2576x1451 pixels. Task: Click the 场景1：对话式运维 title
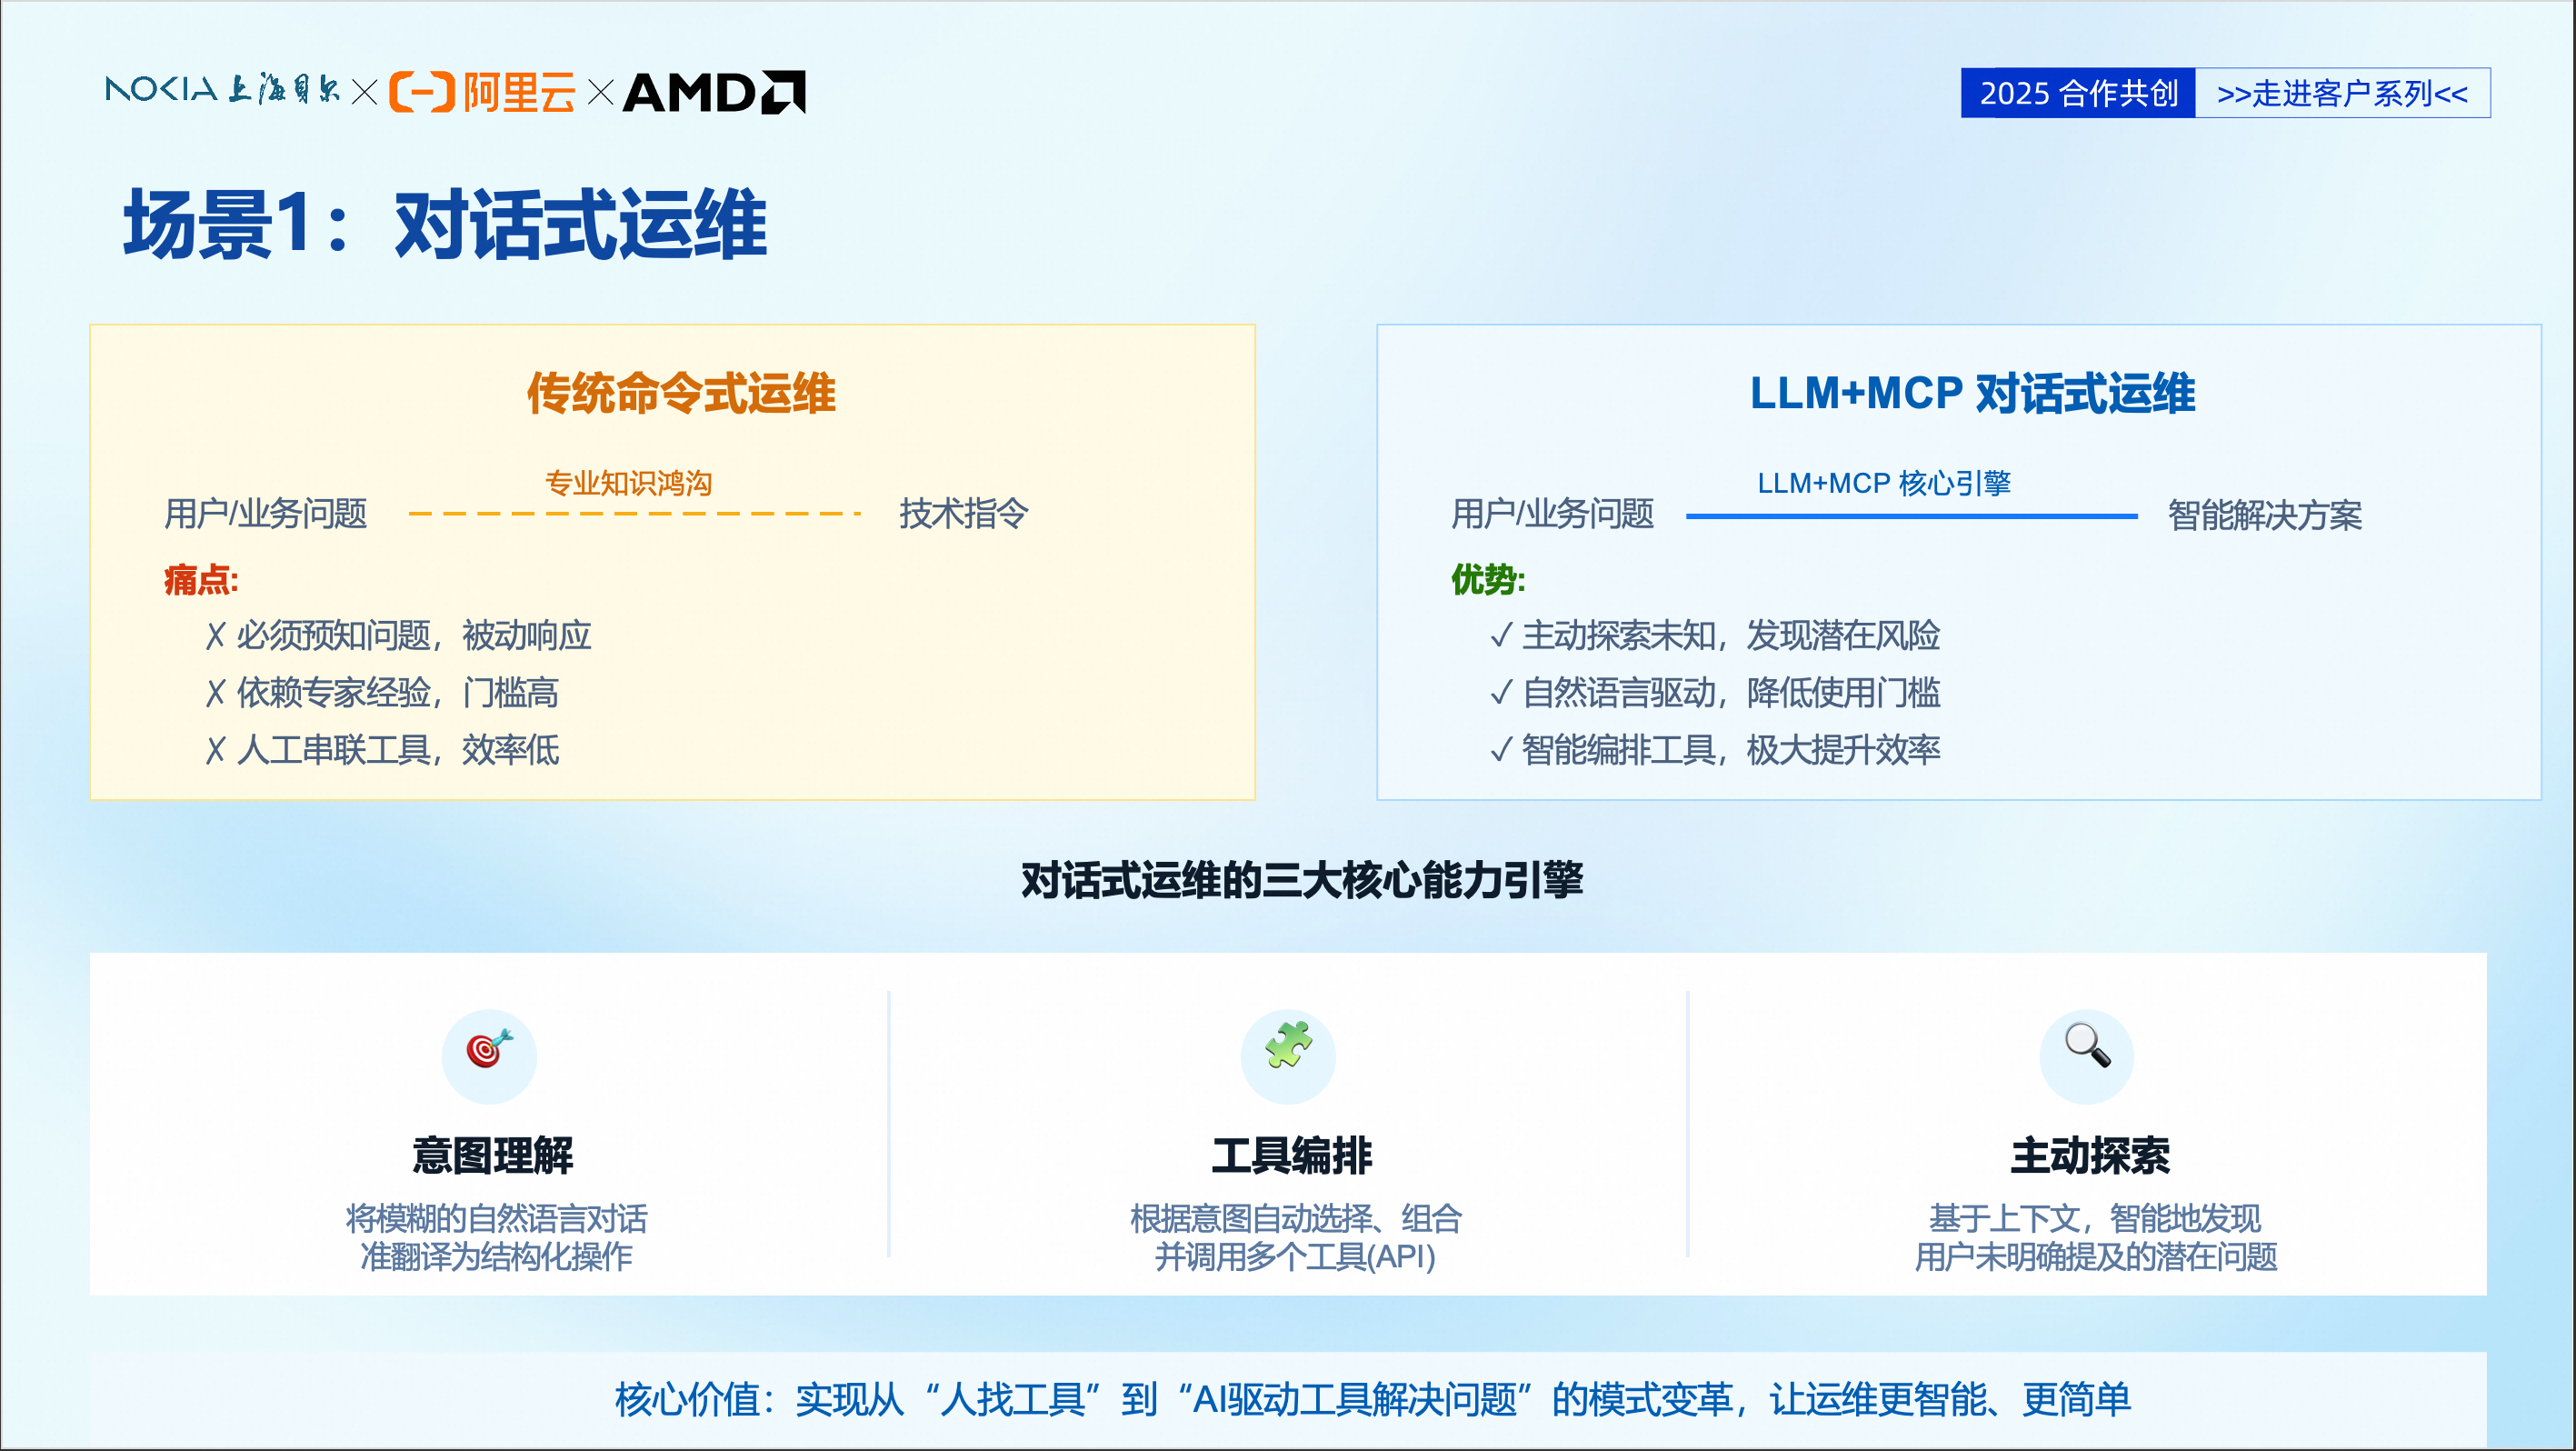pos(445,225)
